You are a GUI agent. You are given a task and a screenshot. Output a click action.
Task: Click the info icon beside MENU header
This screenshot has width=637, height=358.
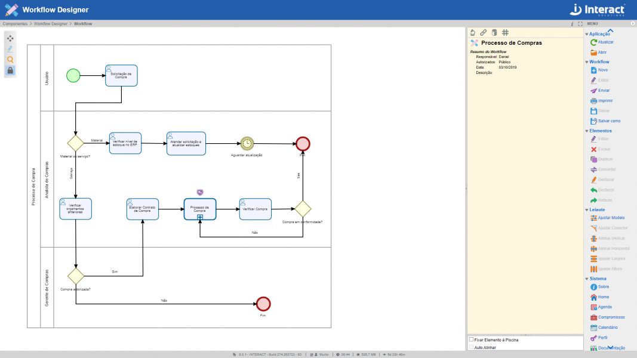click(572, 24)
